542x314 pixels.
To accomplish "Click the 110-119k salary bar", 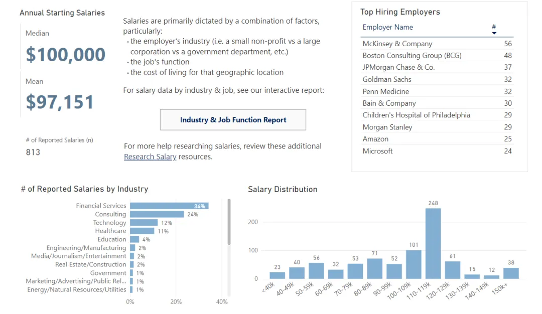I will (x=433, y=243).
